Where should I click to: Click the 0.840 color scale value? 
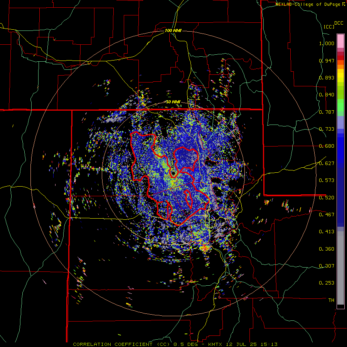[327, 95]
